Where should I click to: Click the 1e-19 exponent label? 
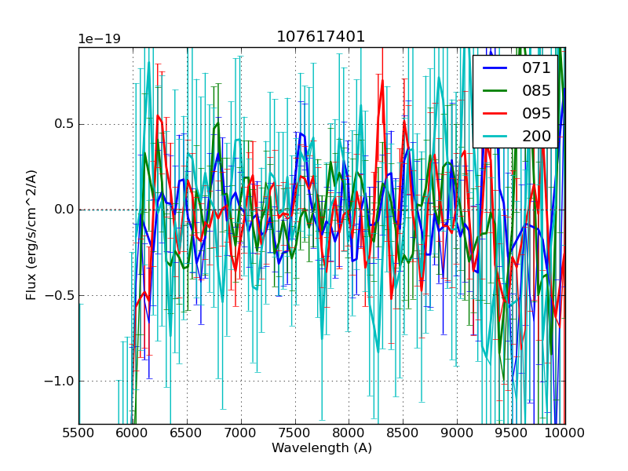pos(99,39)
